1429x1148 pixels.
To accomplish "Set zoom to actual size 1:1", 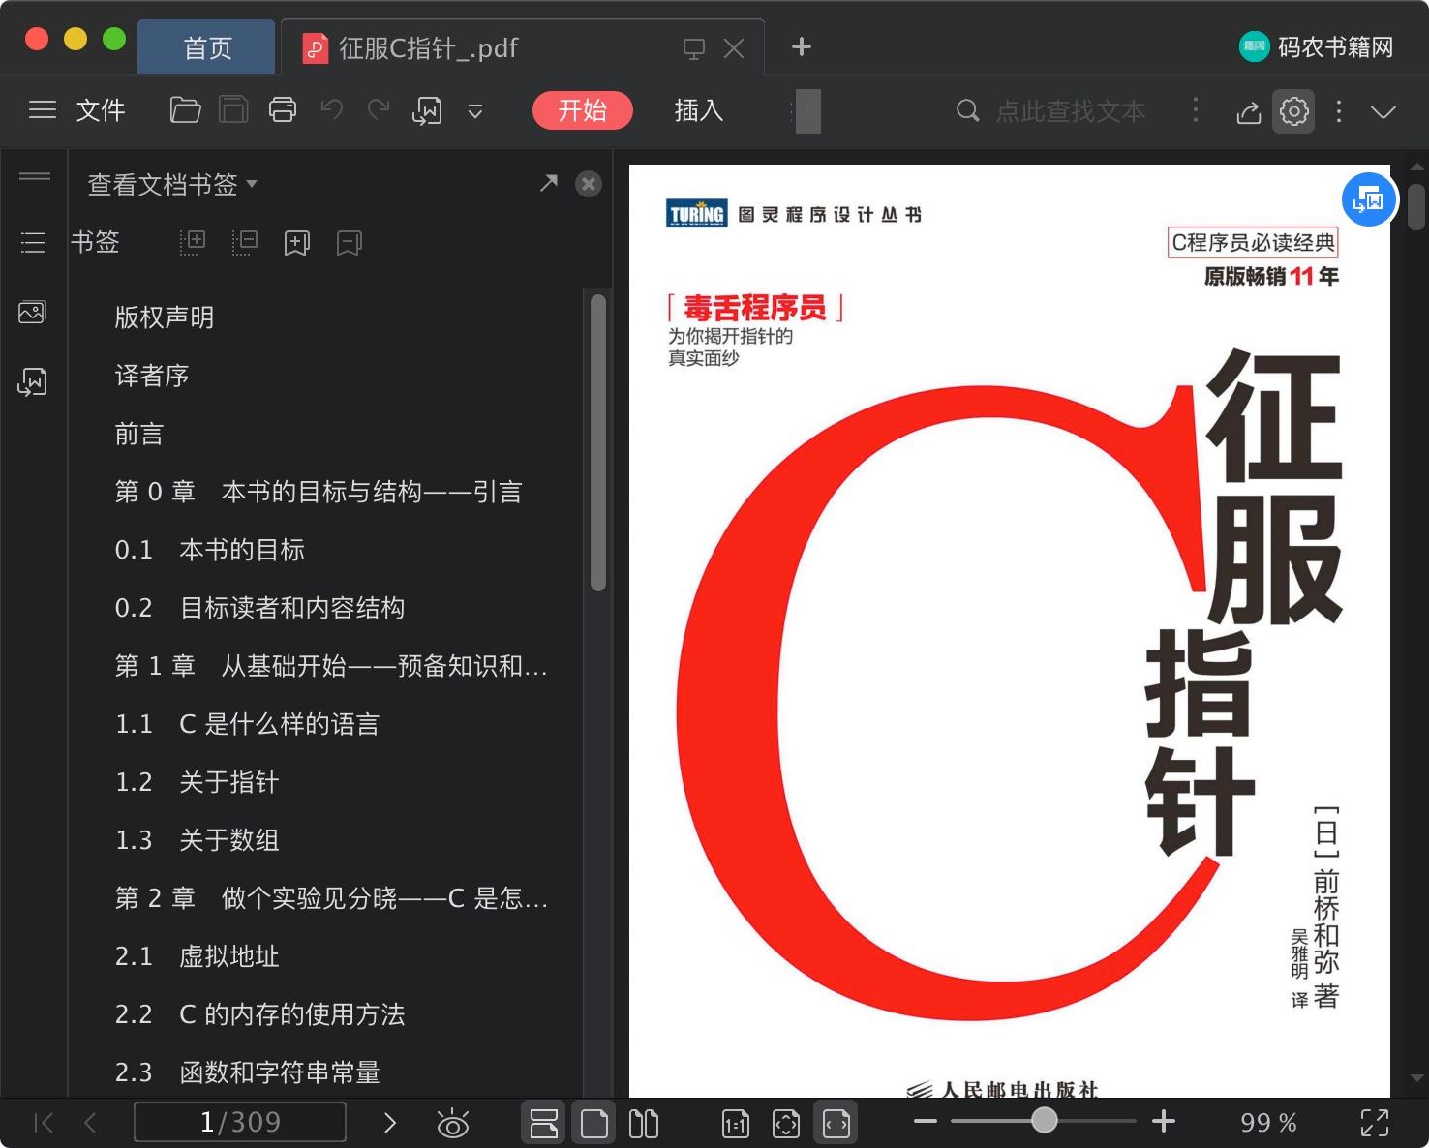I will [736, 1123].
